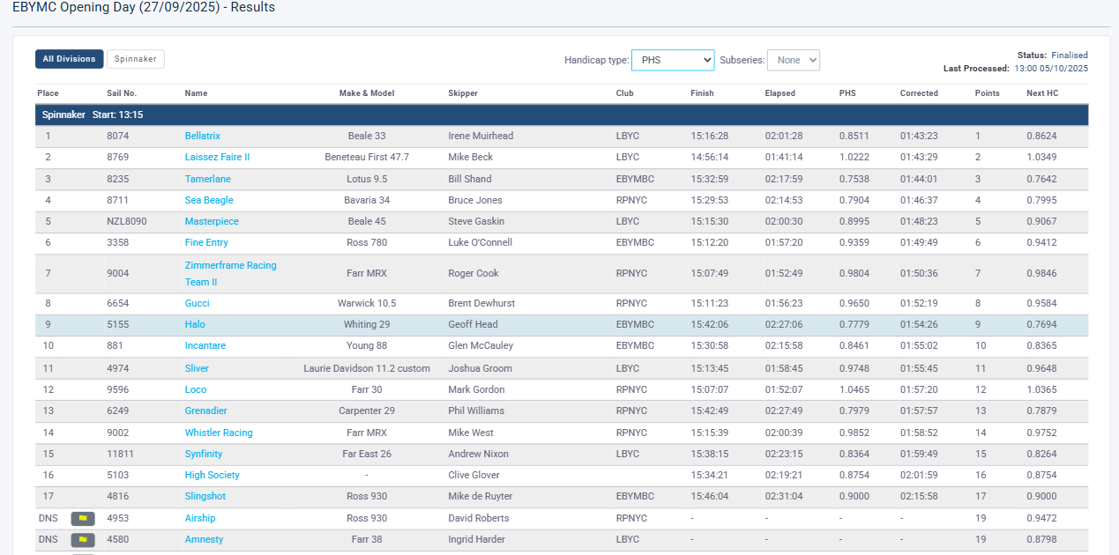This screenshot has width=1119, height=555.
Task: Open the Handicap type dropdown
Action: tap(673, 60)
